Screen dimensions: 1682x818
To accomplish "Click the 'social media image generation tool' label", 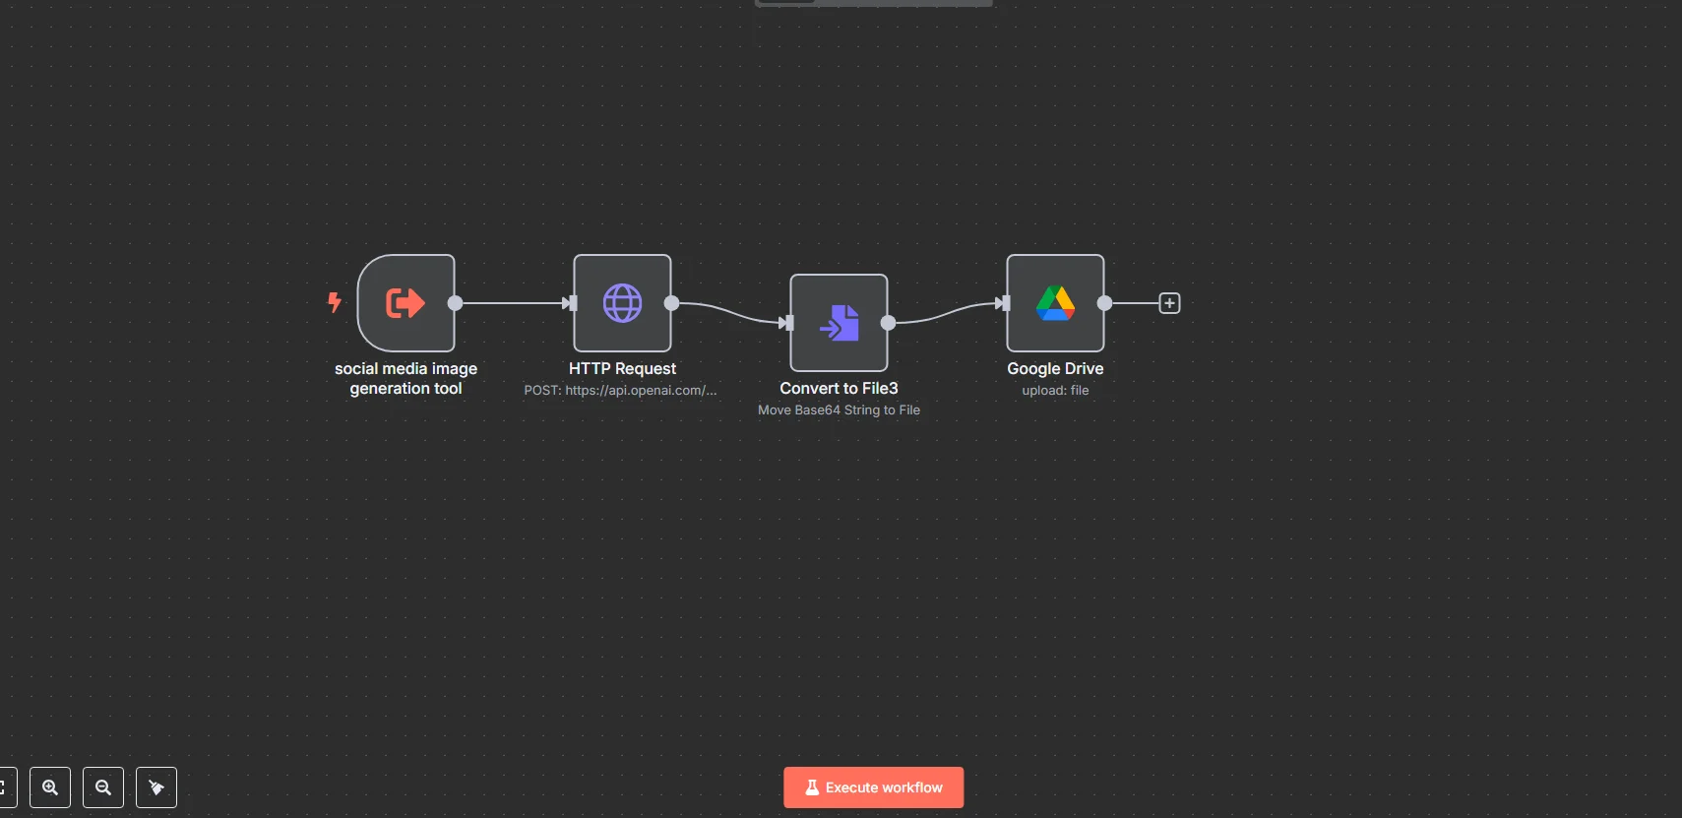I will point(405,379).
